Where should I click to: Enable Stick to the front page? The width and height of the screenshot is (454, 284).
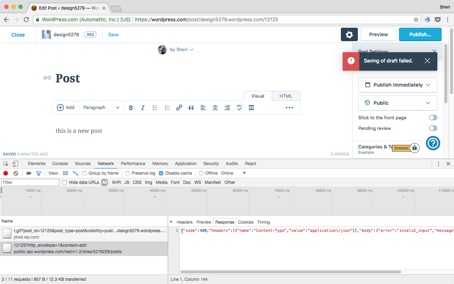pos(433,118)
